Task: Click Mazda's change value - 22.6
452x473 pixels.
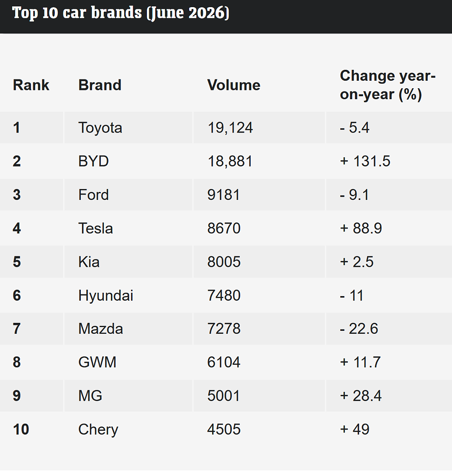Action: point(359,328)
